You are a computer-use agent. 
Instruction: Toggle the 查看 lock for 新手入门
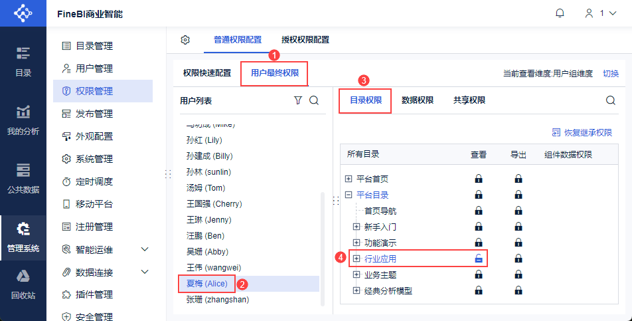pyautogui.click(x=478, y=227)
